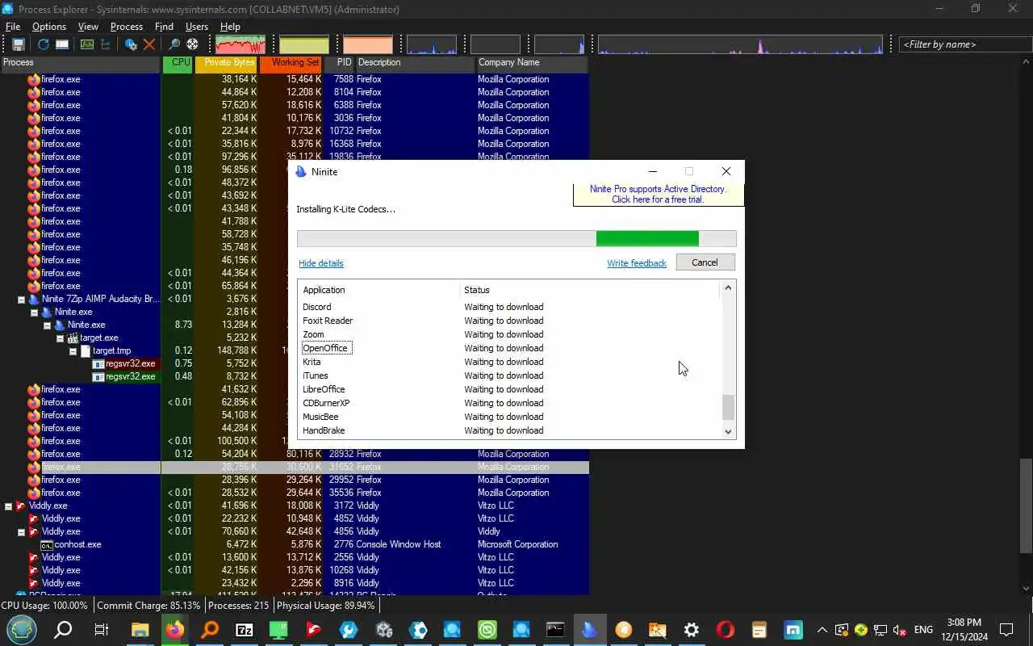Click the Find Window's Process crosshair icon
This screenshot has width=1033, height=646.
(x=192, y=44)
